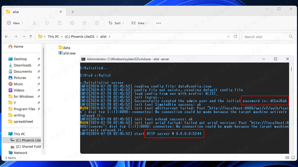Open the New dropdown button

(x=15, y=23)
